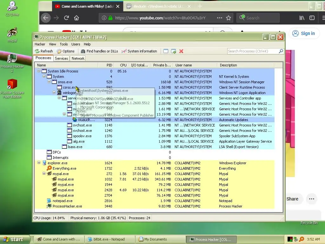The image size is (325, 244).
Task: Open the browser library icon
Action: click(x=302, y=18)
